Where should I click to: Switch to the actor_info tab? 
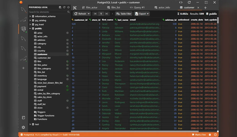[x=162, y=8]
